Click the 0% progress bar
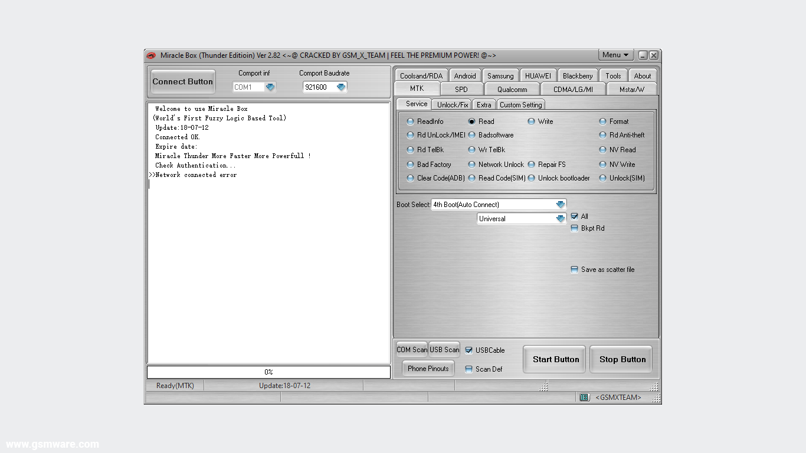Viewport: 806px width, 453px height. tap(268, 372)
